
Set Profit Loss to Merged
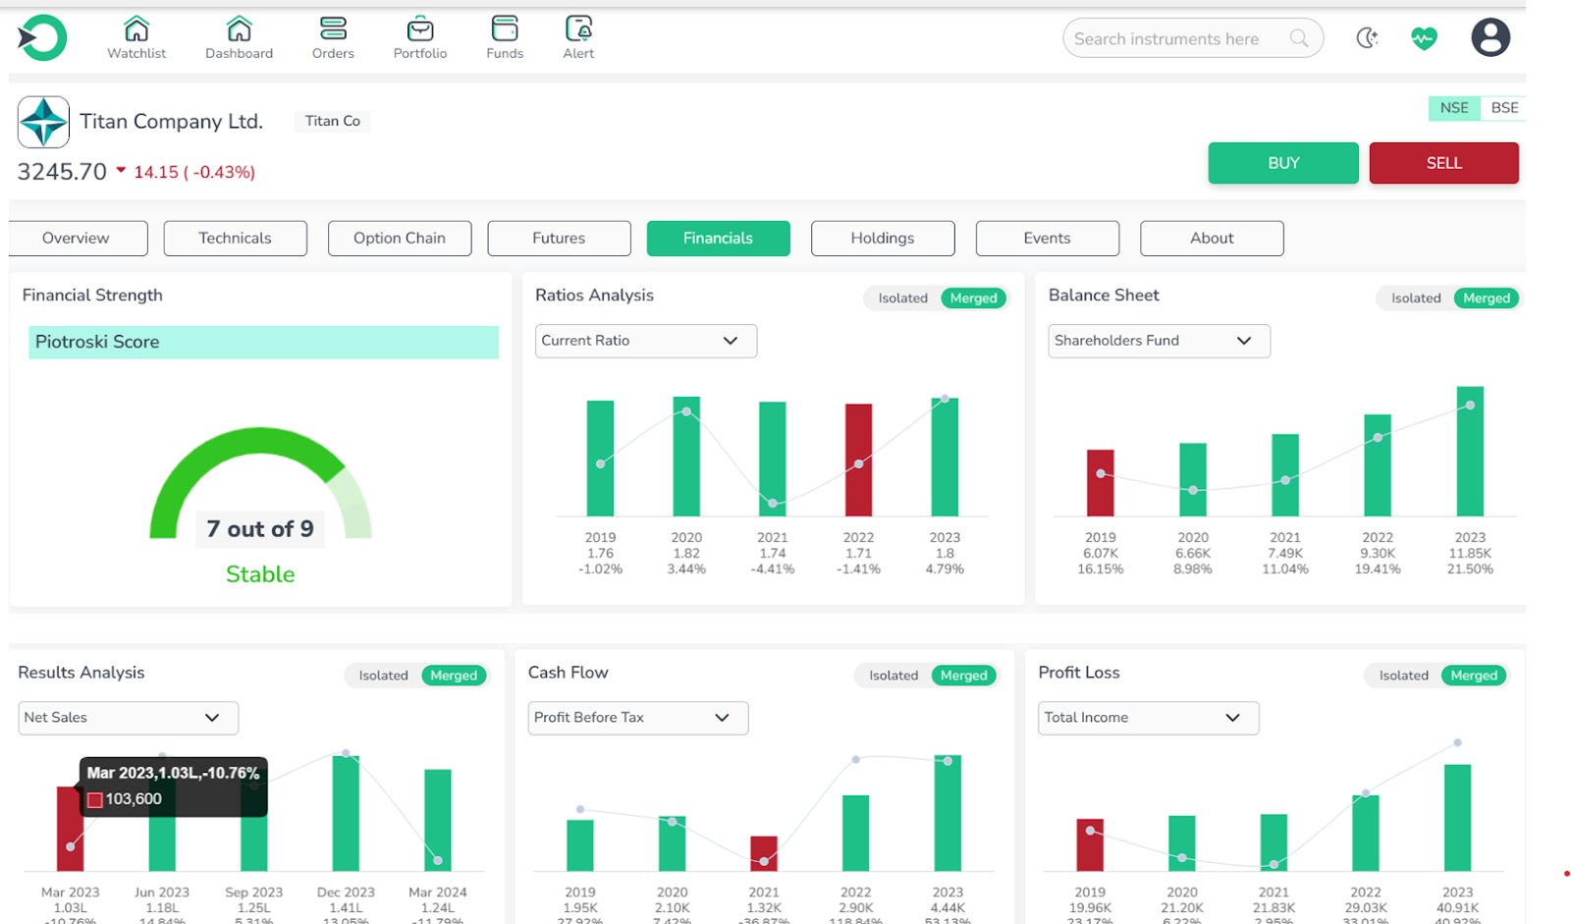tap(1474, 676)
